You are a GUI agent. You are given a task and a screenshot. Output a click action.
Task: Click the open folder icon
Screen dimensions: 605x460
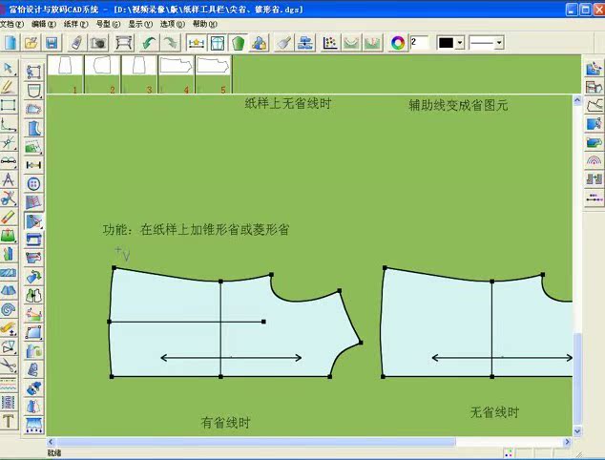click(31, 43)
